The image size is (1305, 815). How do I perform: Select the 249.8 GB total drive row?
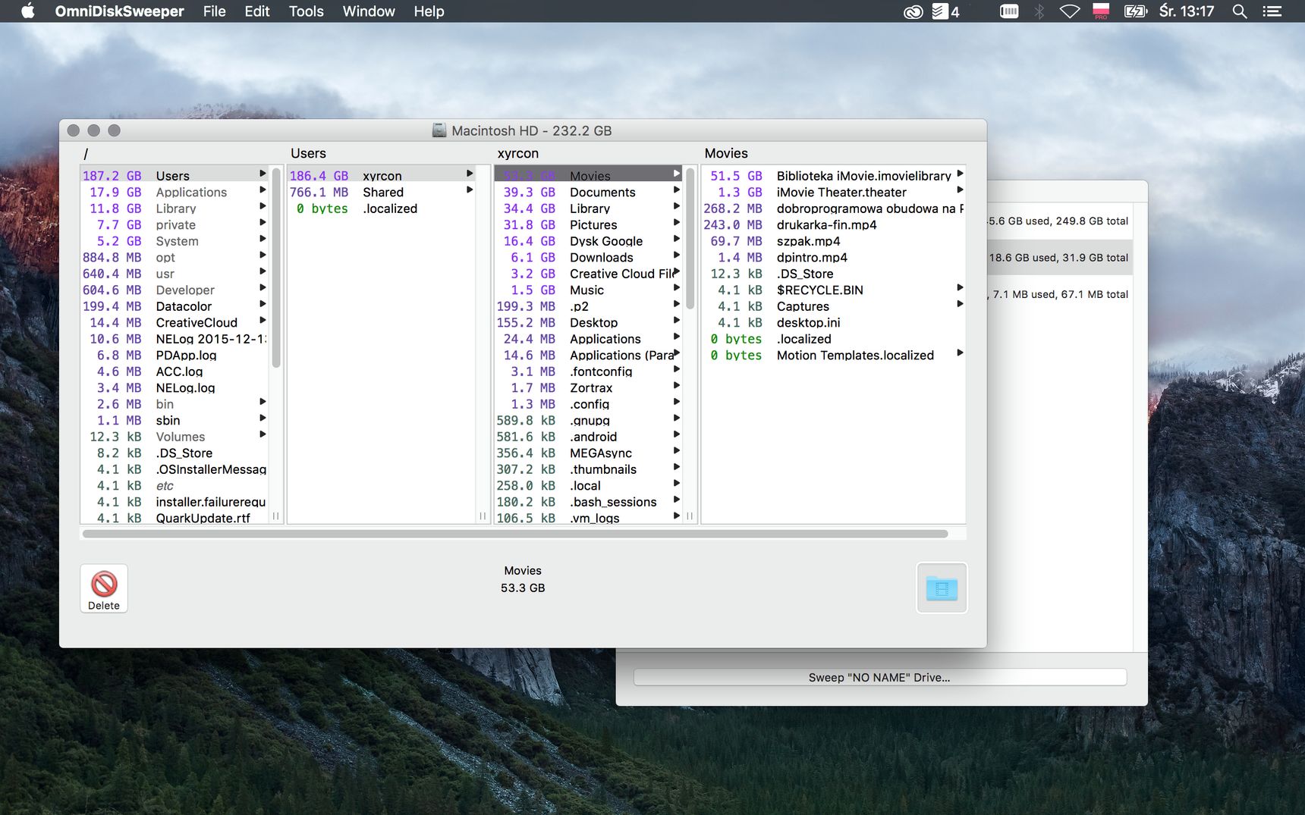click(1060, 221)
